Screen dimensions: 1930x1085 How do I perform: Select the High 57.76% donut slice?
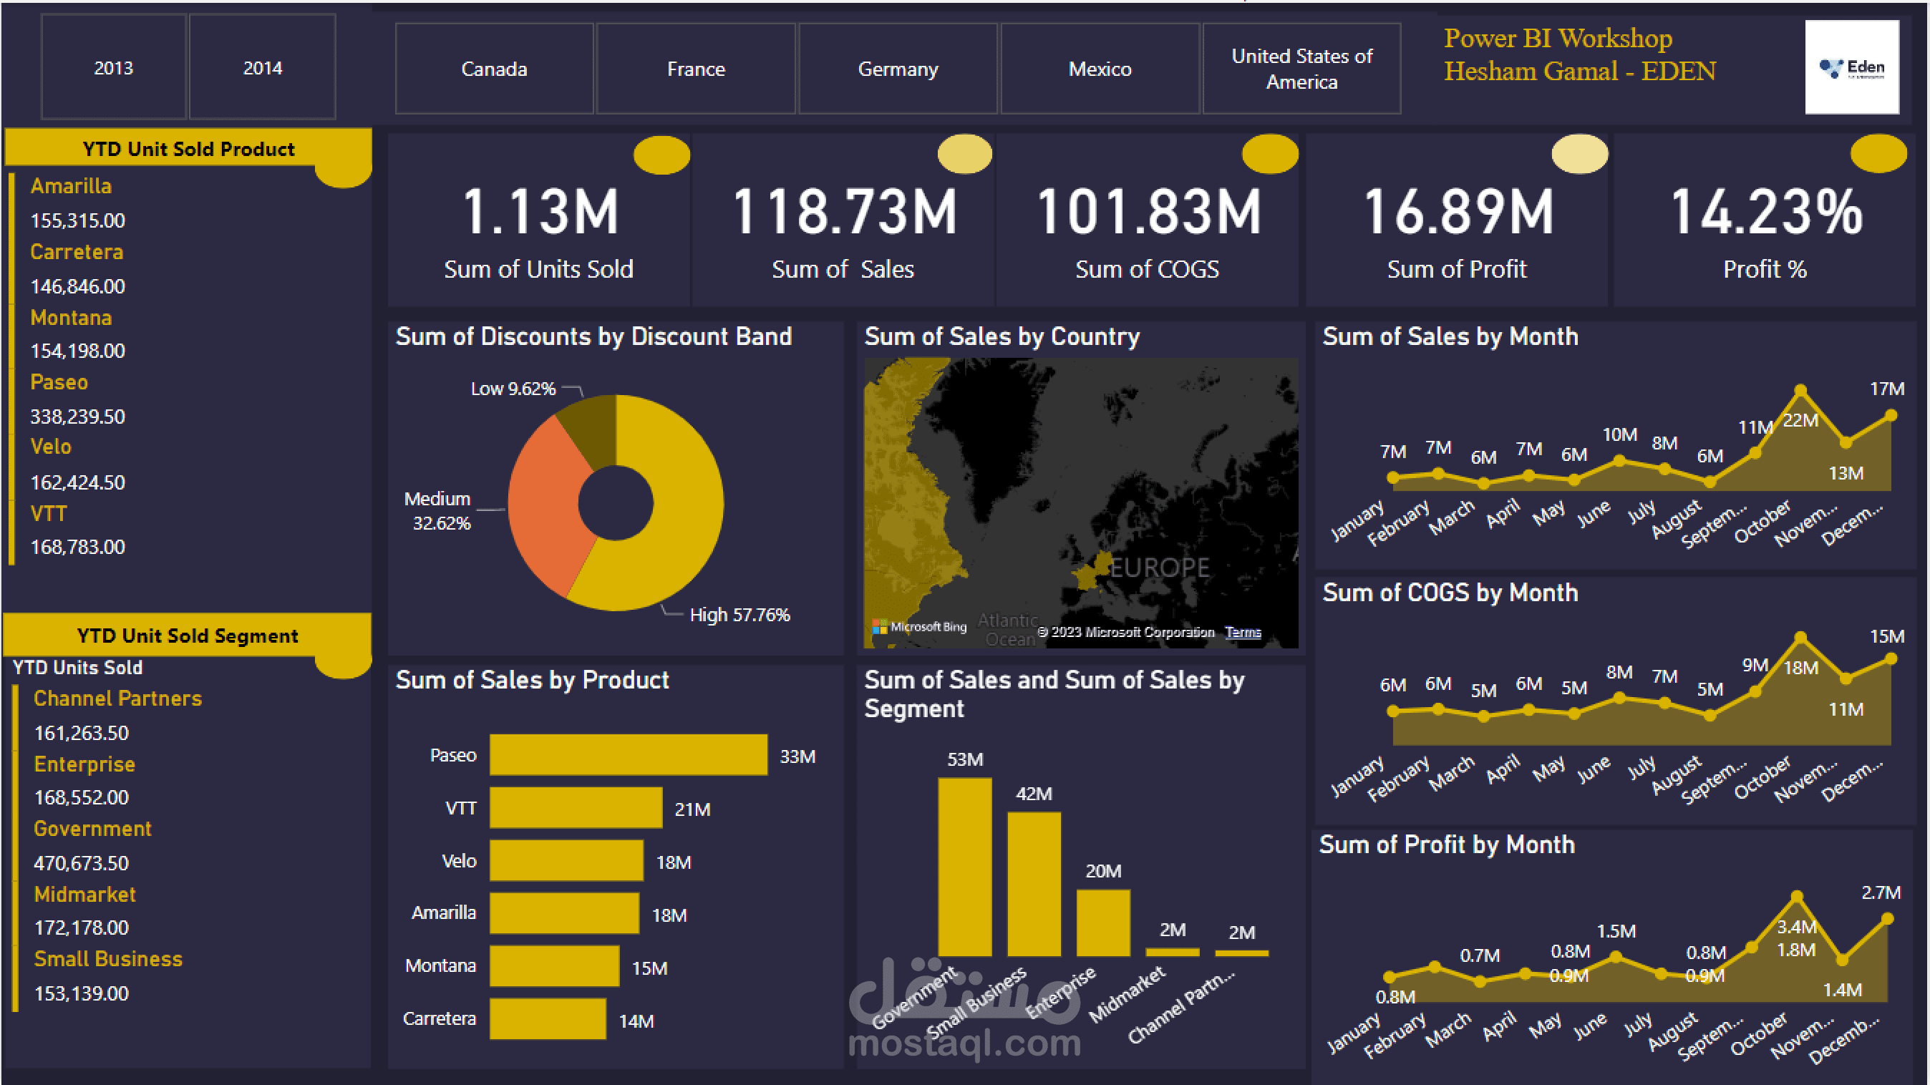coord(686,517)
